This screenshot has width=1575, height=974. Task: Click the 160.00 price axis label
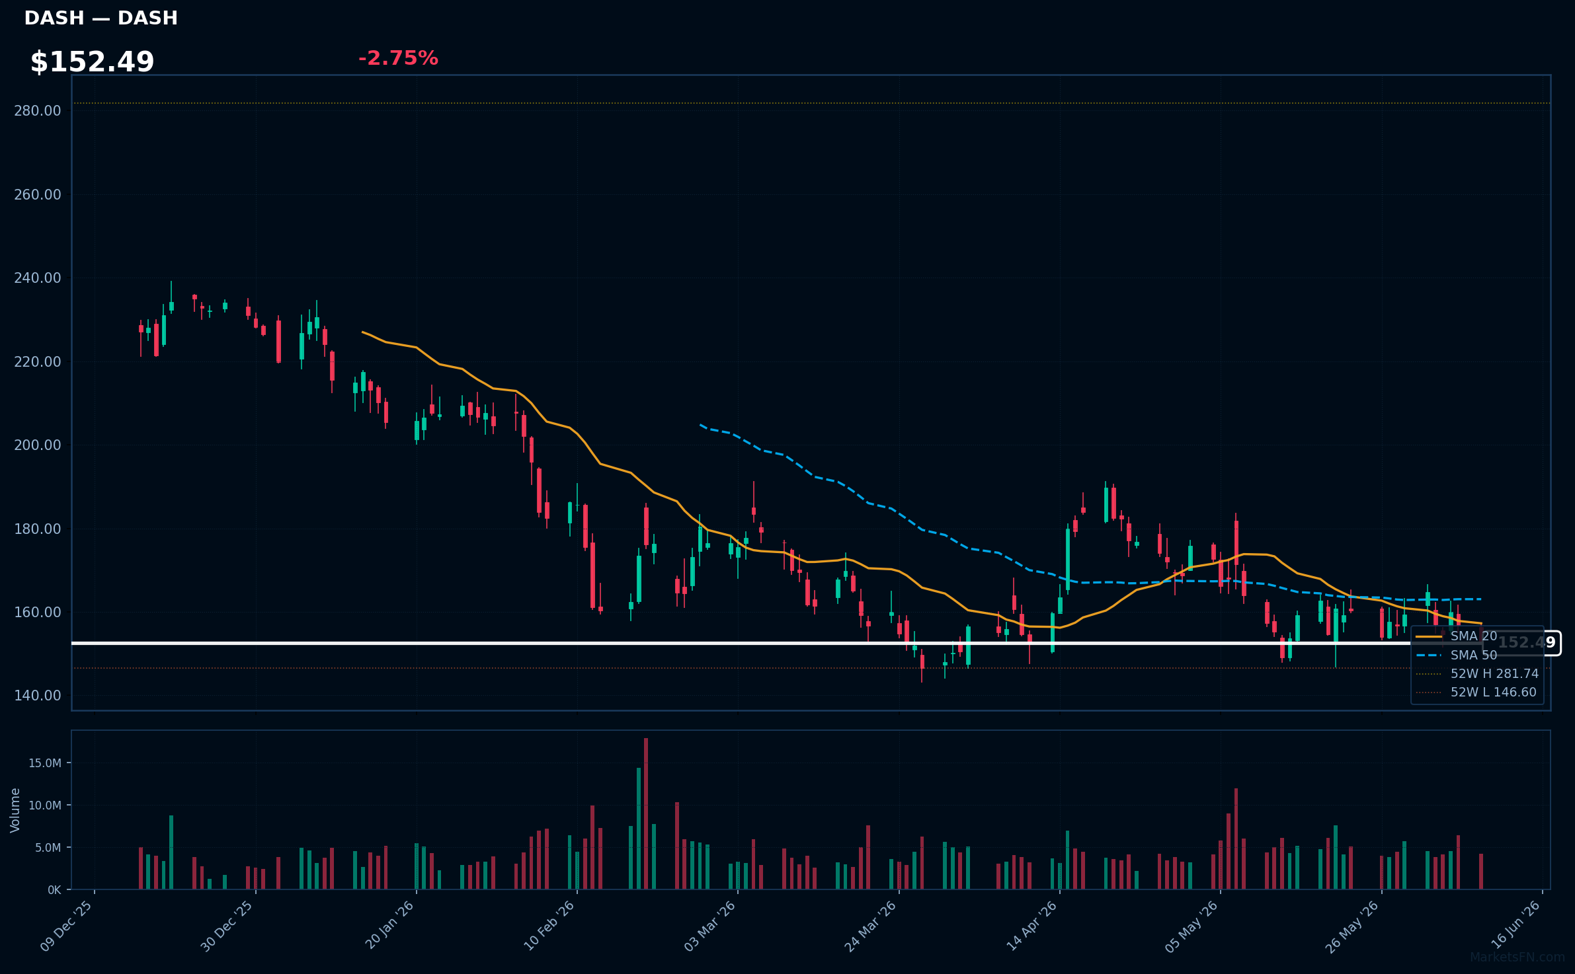[38, 612]
